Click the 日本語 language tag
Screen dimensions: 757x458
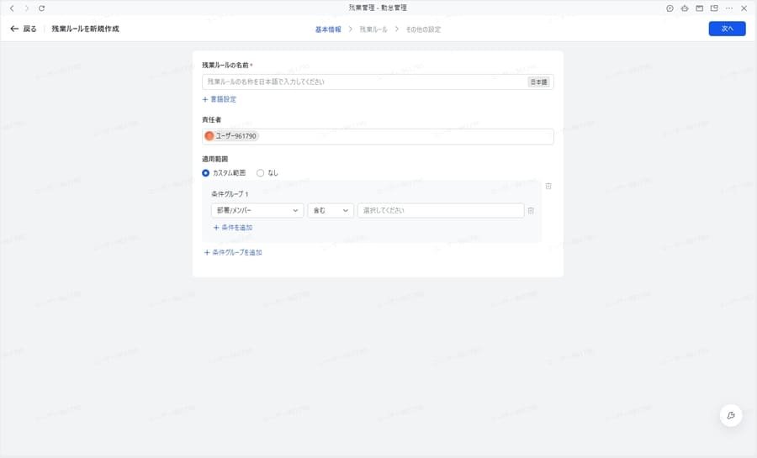click(539, 82)
